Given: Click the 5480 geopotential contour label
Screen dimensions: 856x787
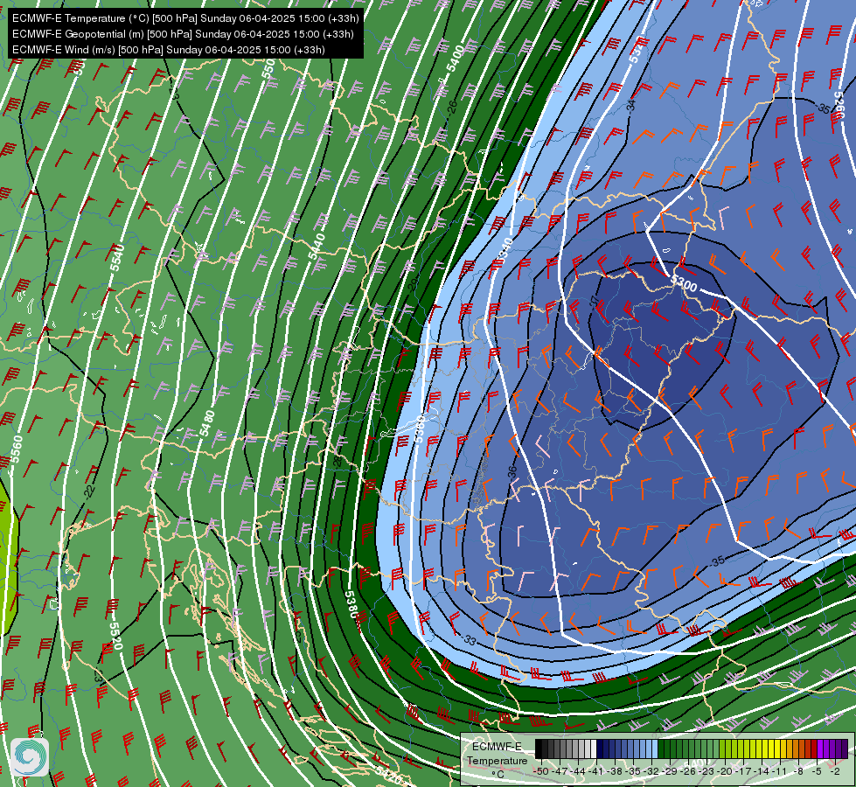Looking at the screenshot, I should click(207, 424).
